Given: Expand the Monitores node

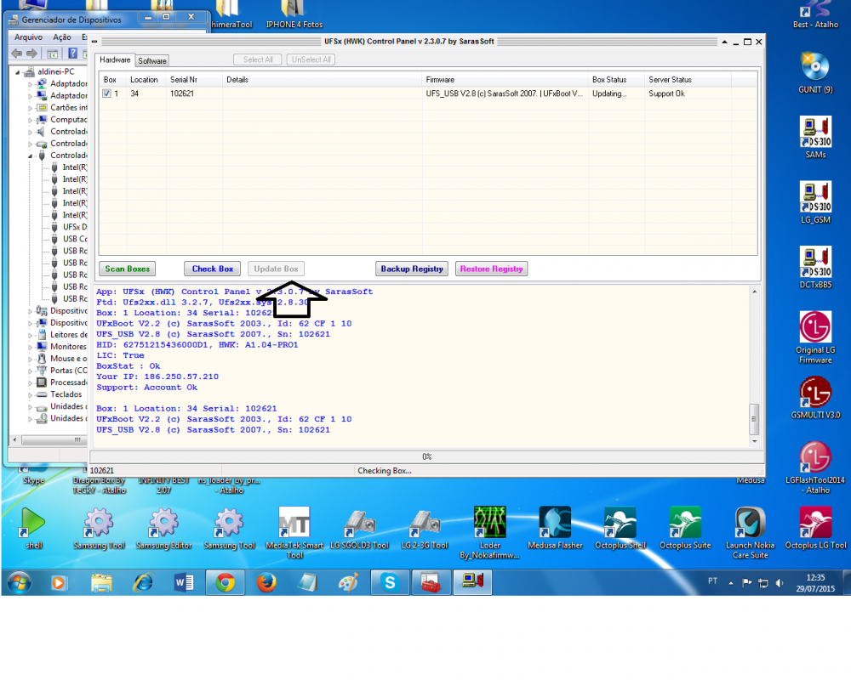Looking at the screenshot, I should coord(31,347).
